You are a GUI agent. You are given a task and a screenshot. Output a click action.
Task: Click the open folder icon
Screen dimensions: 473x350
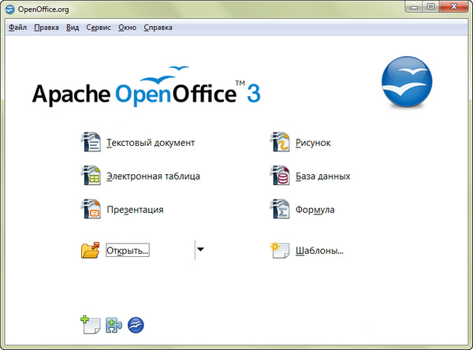click(90, 250)
